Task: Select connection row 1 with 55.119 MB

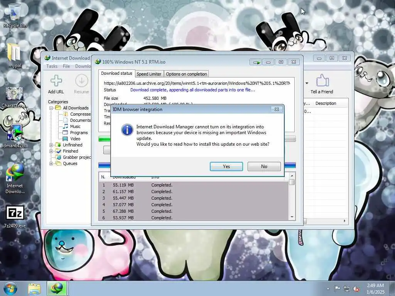Action: [x=194, y=185]
